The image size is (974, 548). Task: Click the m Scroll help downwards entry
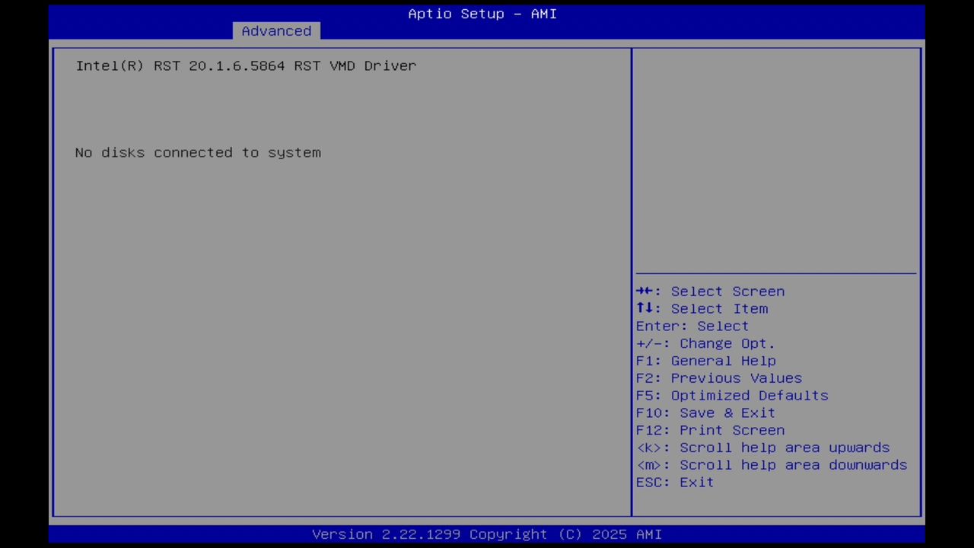pyautogui.click(x=771, y=464)
